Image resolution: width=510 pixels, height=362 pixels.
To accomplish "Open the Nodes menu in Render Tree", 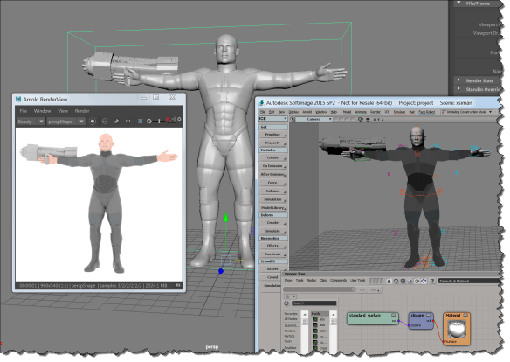I will [312, 281].
